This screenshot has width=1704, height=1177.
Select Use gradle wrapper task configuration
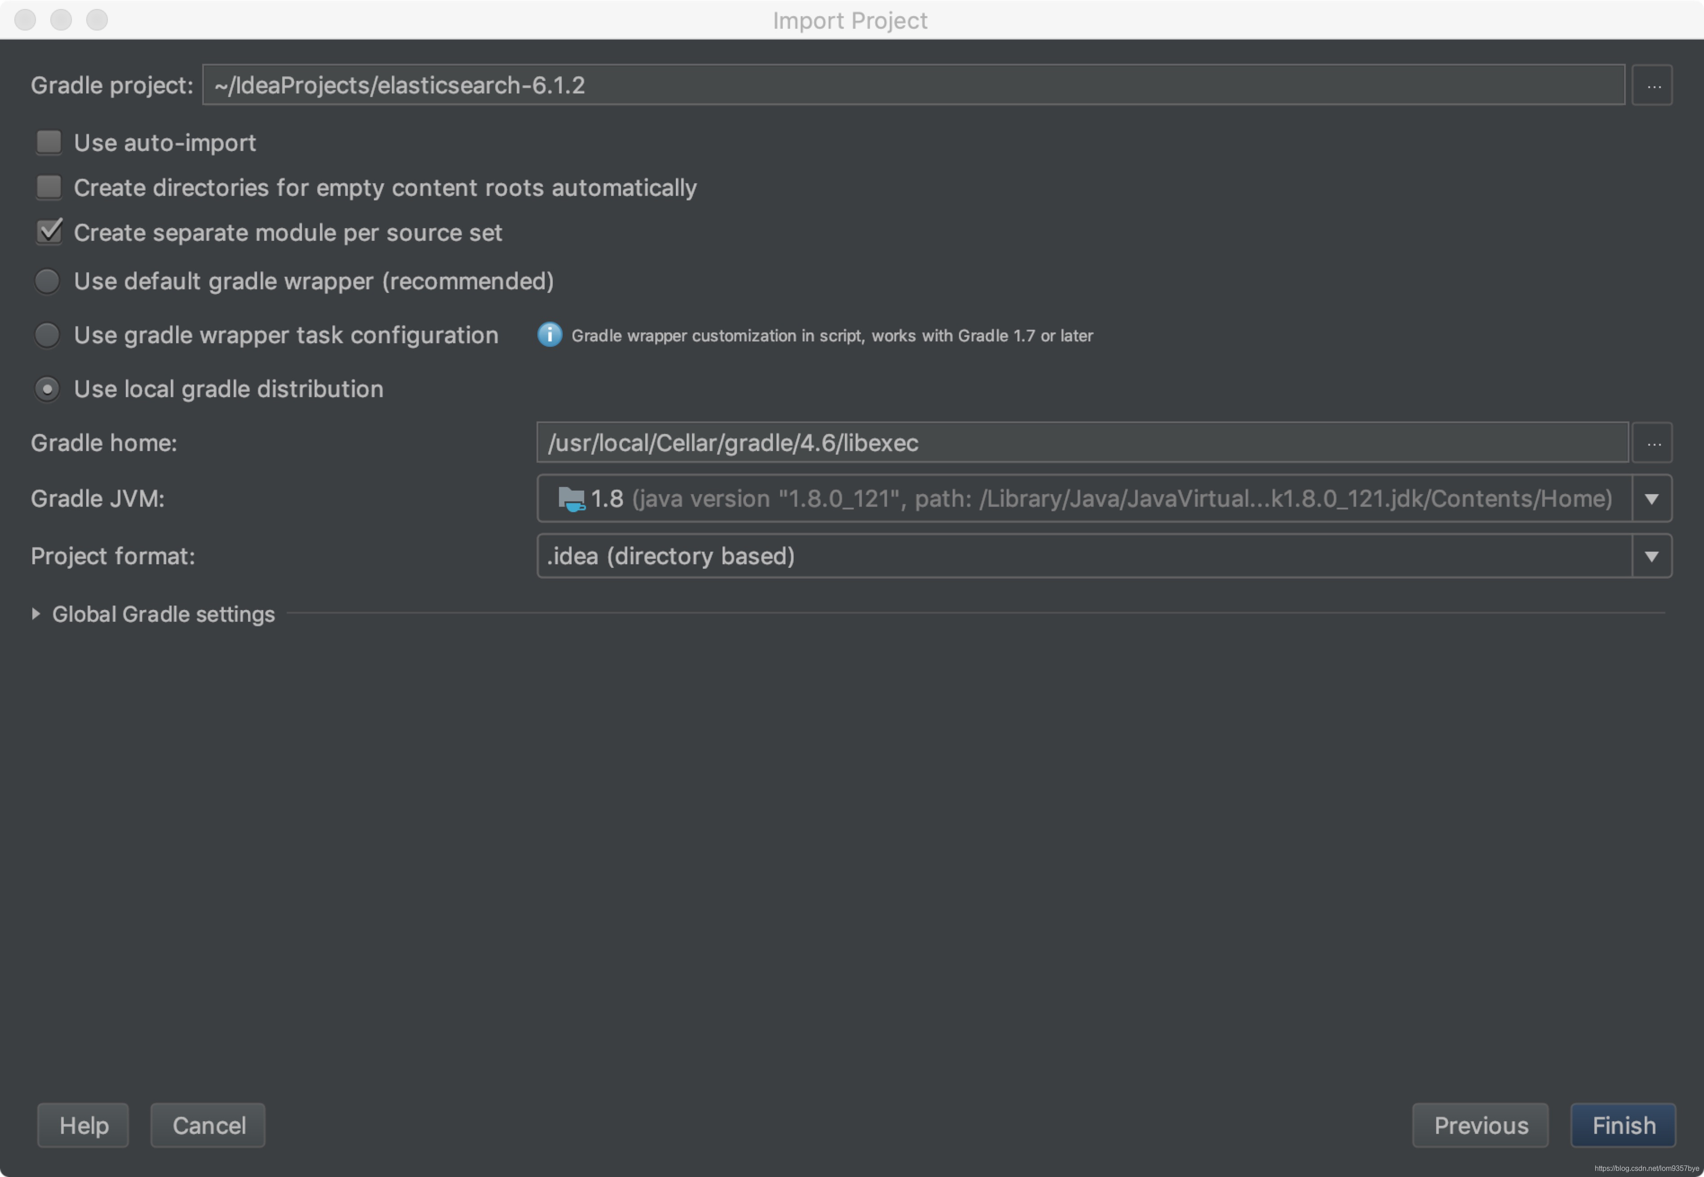coord(47,335)
